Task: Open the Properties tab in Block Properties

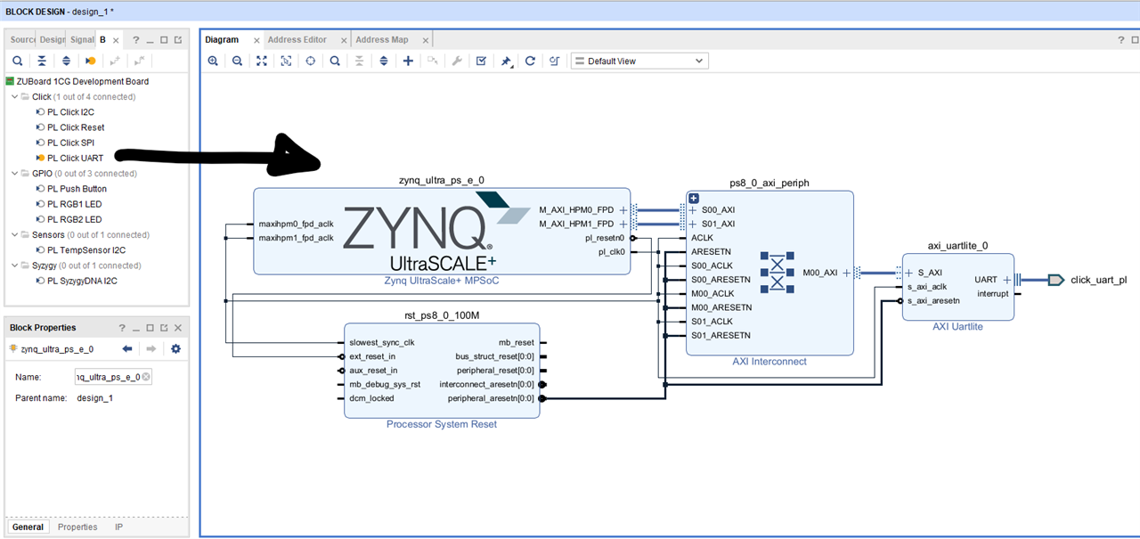Action: 77,527
